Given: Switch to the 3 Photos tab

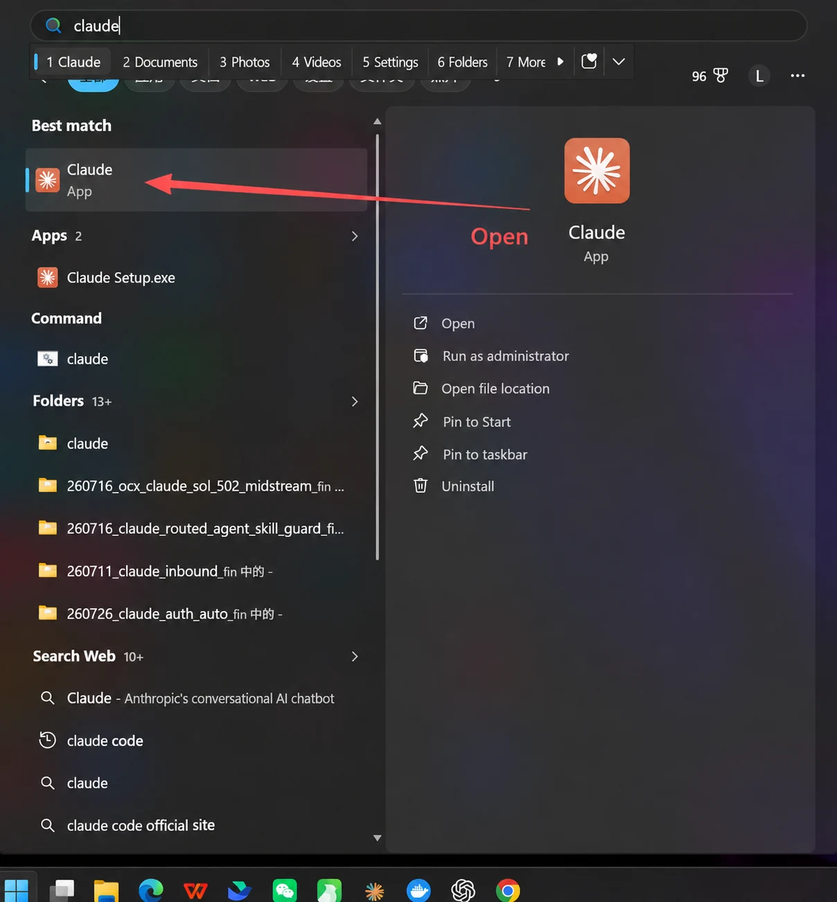Looking at the screenshot, I should (245, 62).
